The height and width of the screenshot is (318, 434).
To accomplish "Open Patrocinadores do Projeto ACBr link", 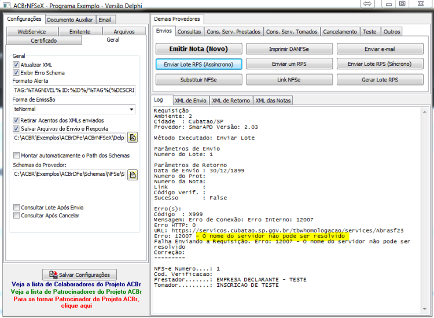I will [76, 292].
